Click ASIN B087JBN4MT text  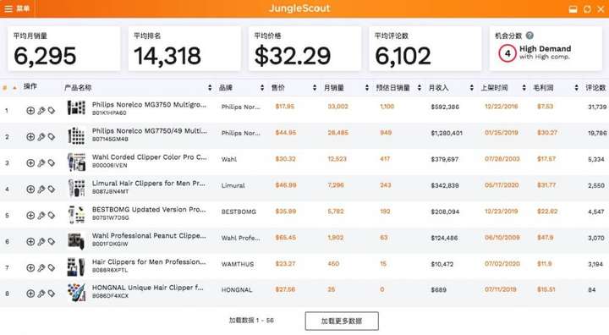click(110, 191)
